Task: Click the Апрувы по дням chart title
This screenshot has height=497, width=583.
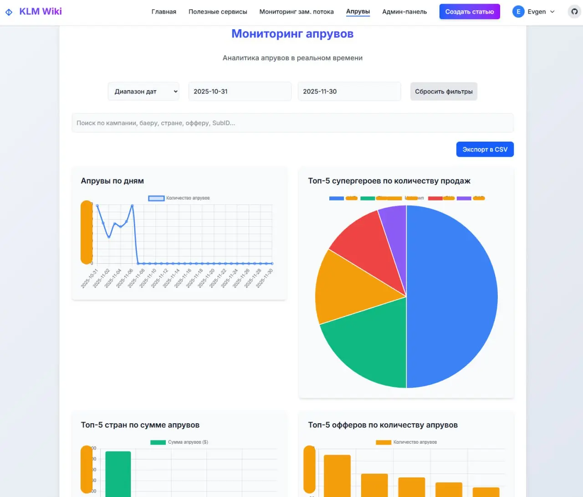Action: 113,181
